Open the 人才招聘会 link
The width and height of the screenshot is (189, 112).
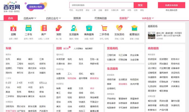(78, 49)
